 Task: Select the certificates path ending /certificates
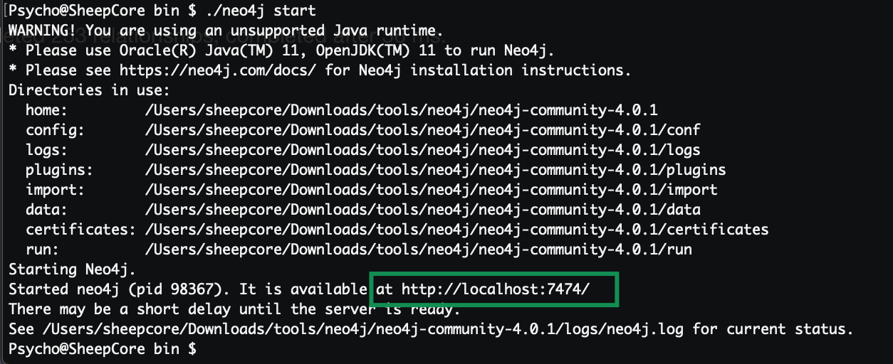tap(457, 230)
